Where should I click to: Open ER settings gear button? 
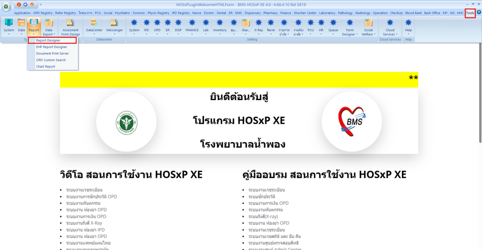pos(168,26)
